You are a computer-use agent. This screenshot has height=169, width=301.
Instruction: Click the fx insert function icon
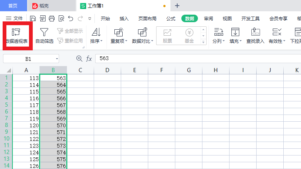89,59
